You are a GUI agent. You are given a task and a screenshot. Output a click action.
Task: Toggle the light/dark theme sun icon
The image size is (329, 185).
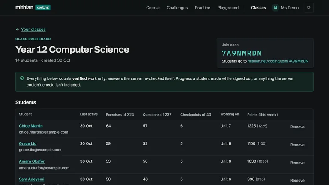pos(308,8)
